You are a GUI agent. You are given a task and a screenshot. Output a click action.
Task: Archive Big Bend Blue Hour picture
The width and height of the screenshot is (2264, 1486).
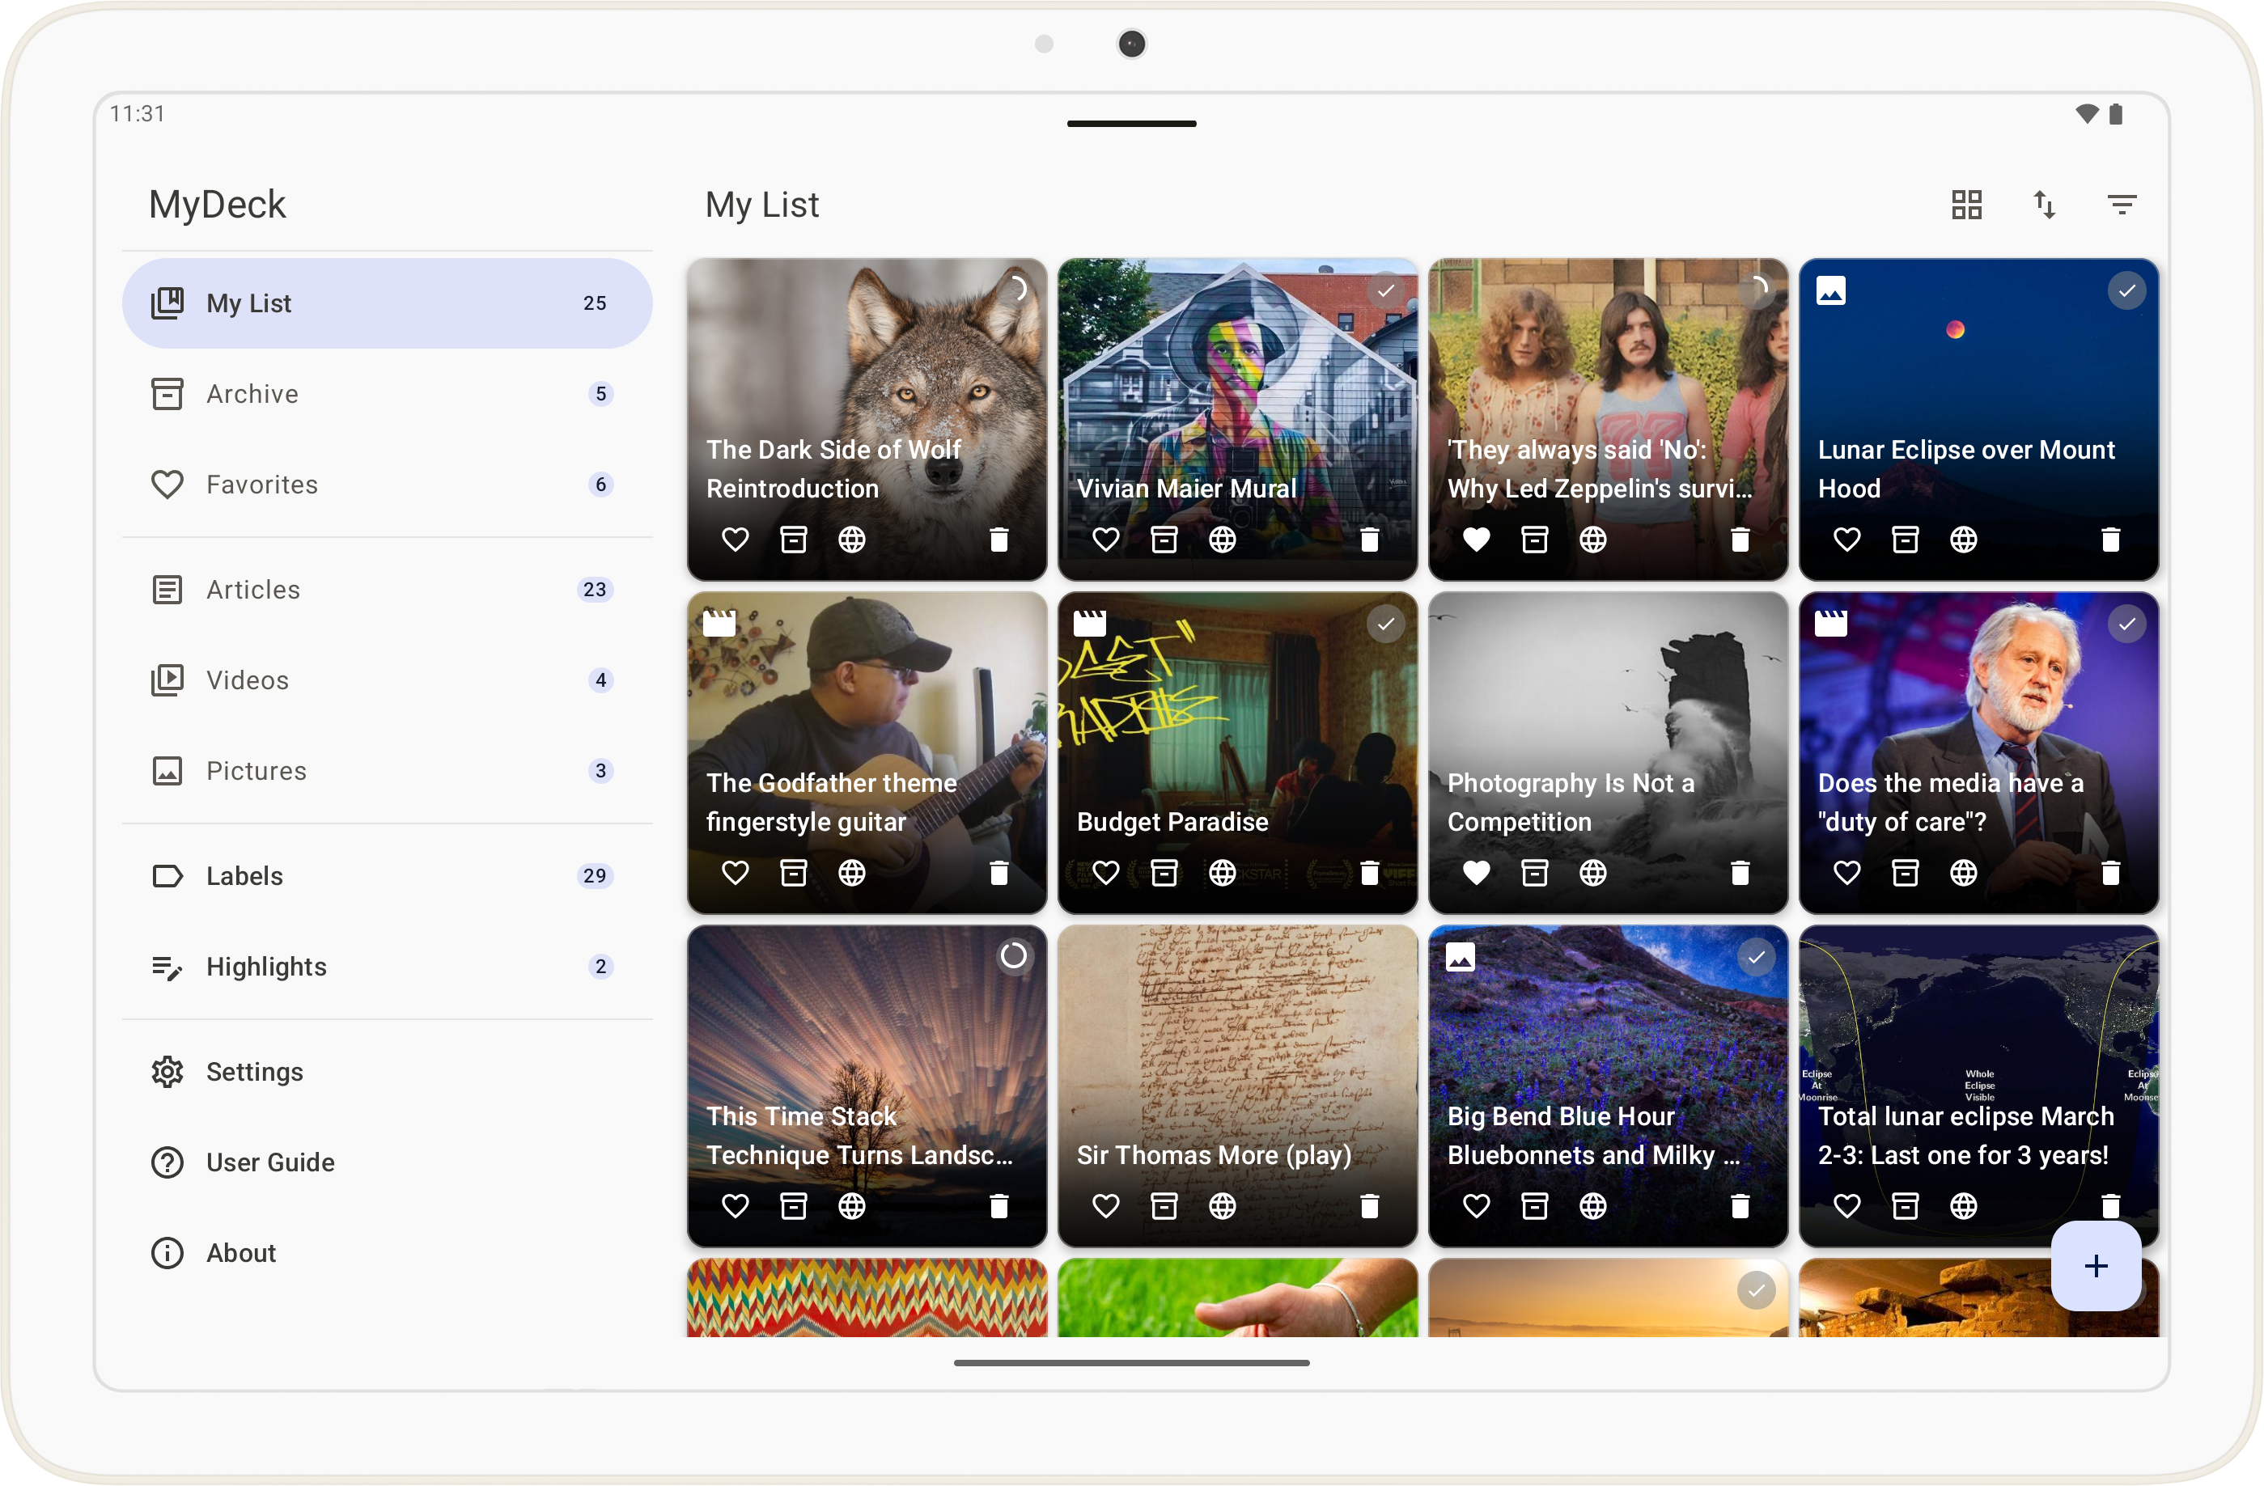point(1534,1205)
